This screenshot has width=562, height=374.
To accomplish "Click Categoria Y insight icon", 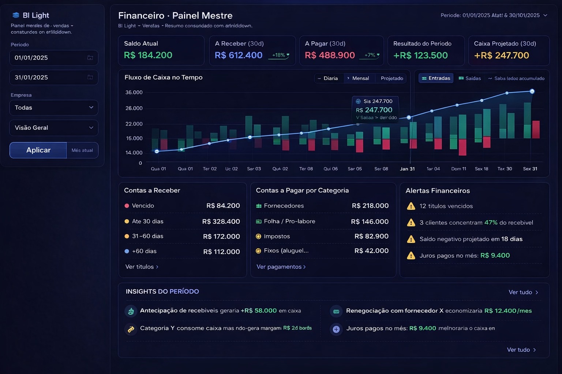I will pos(131,329).
